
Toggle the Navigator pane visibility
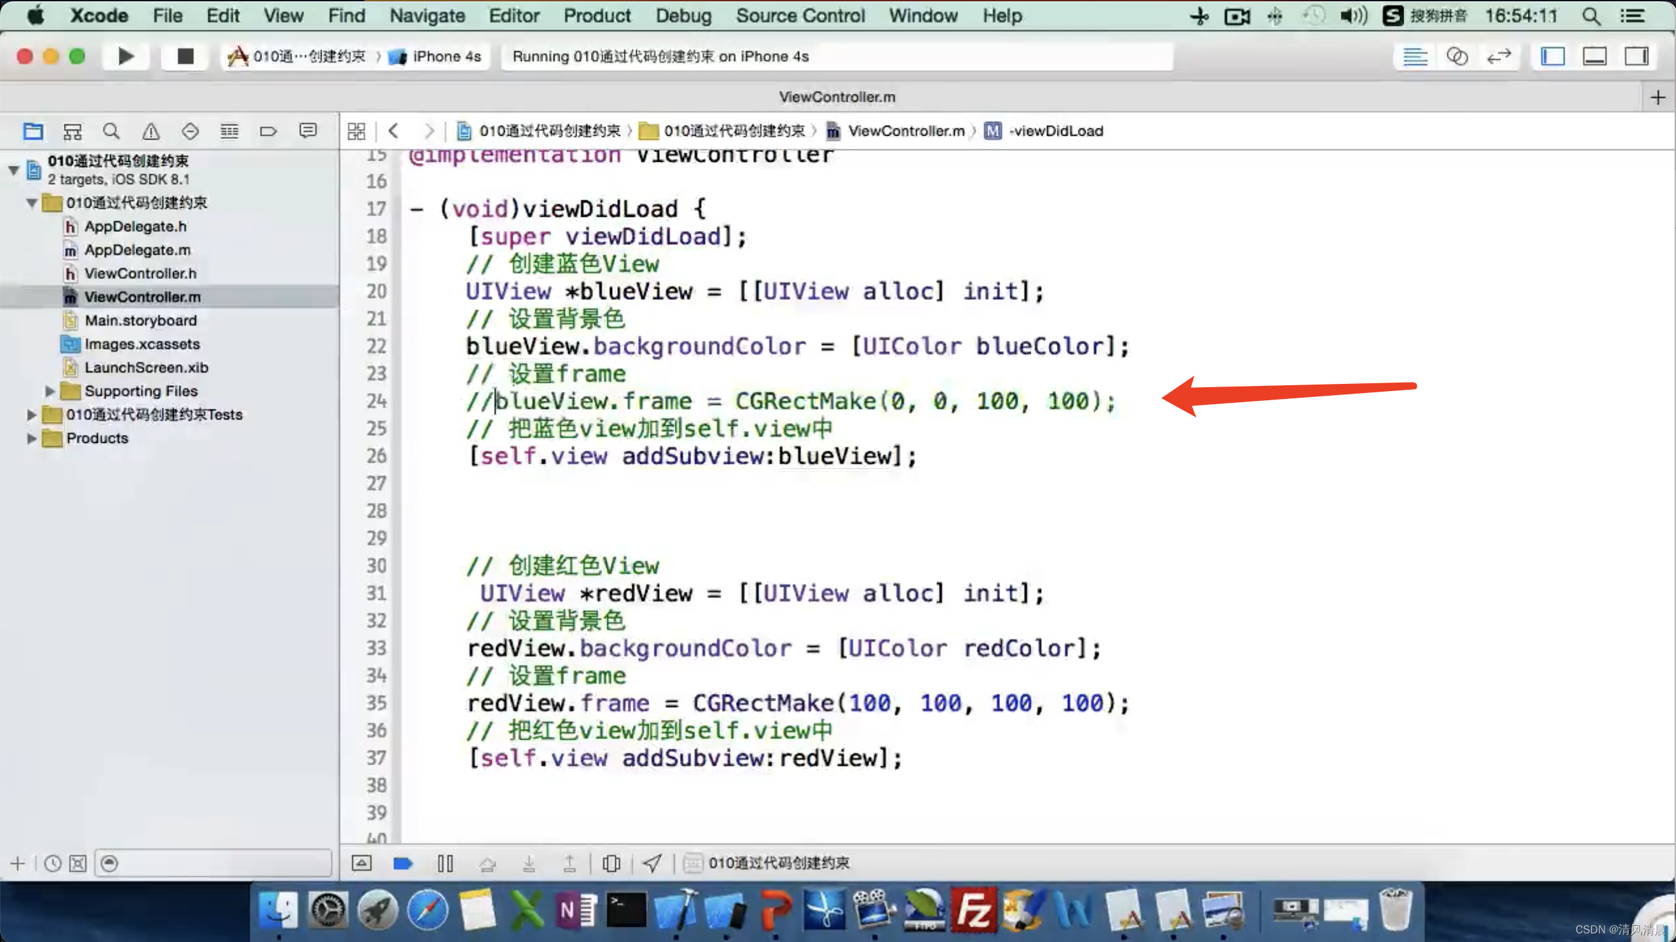[1553, 56]
